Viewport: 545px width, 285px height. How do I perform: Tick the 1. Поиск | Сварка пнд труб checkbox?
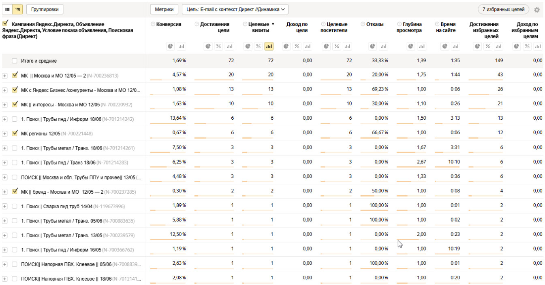pos(15,206)
